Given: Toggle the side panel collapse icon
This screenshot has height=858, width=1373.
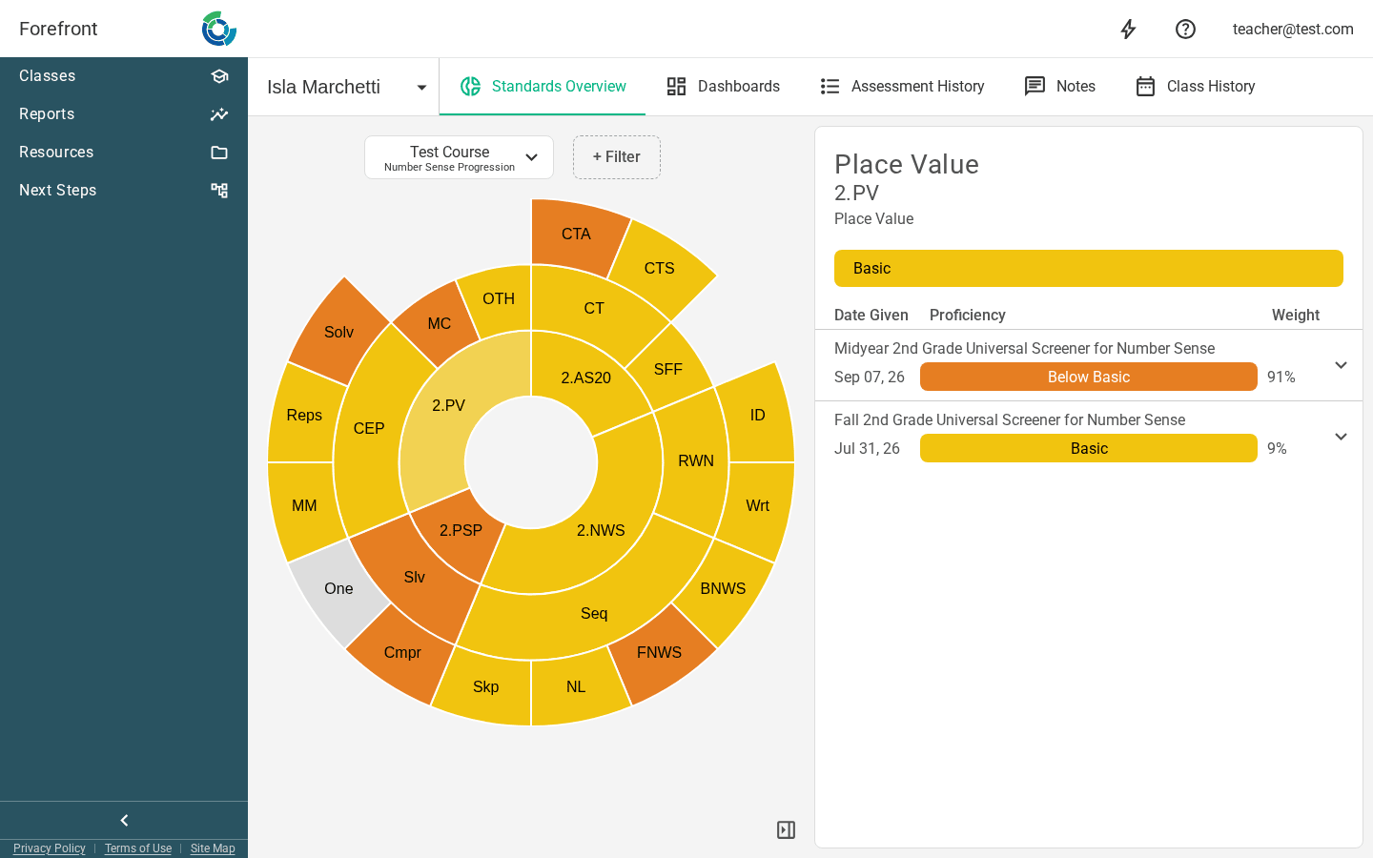Looking at the screenshot, I should [x=786, y=829].
